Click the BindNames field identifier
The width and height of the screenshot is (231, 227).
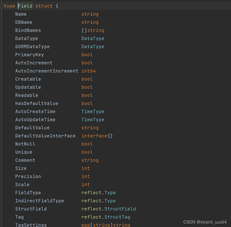coord(28,30)
